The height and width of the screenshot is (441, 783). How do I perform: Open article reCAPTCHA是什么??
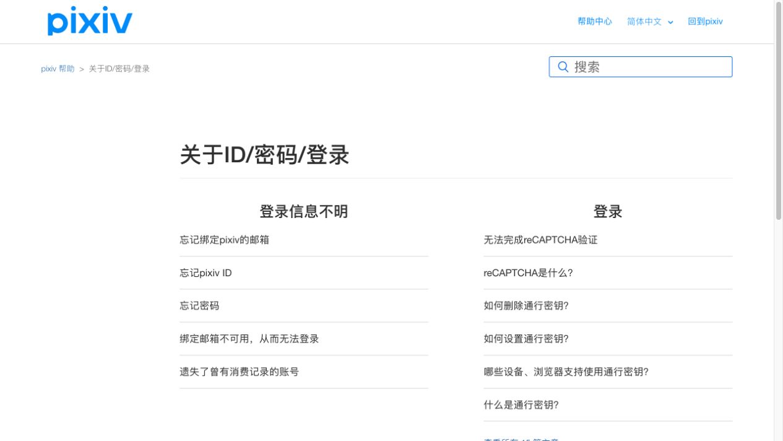point(528,273)
